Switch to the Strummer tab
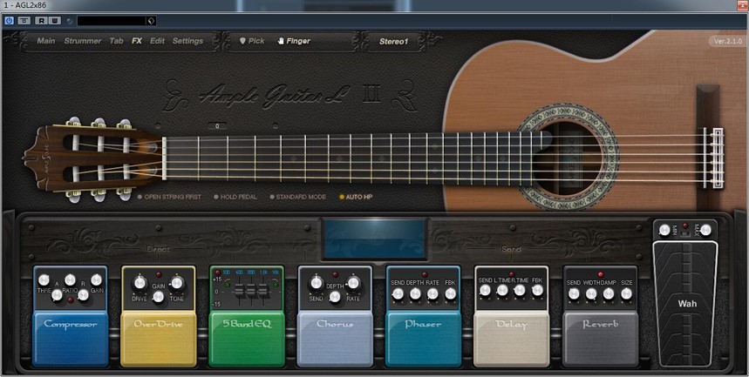The image size is (749, 377). point(83,41)
